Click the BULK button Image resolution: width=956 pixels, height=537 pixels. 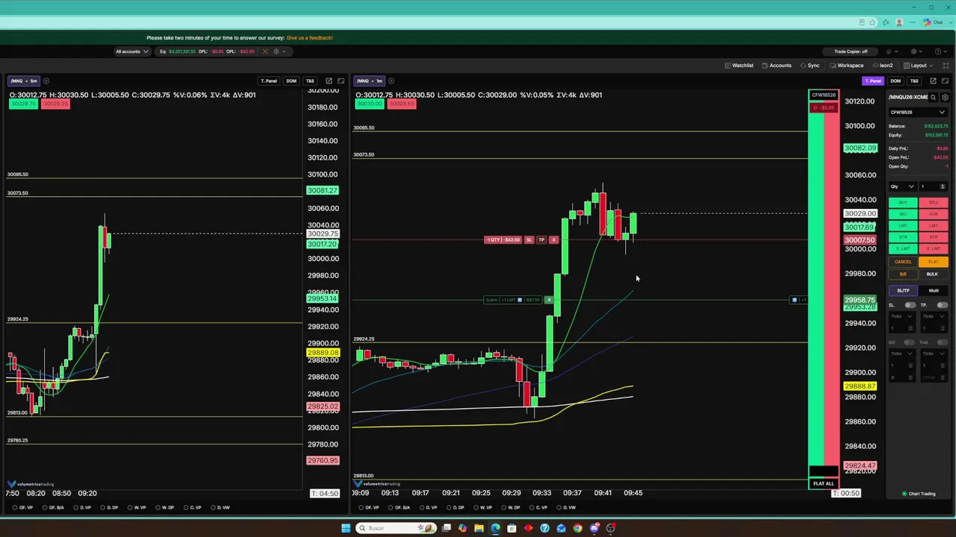pos(934,274)
